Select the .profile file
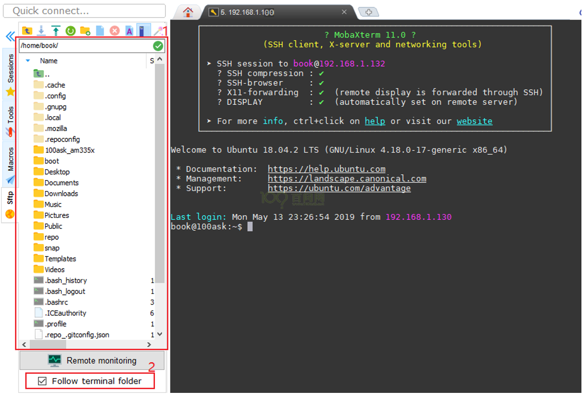Screen dimensions: 584x397 50,324
